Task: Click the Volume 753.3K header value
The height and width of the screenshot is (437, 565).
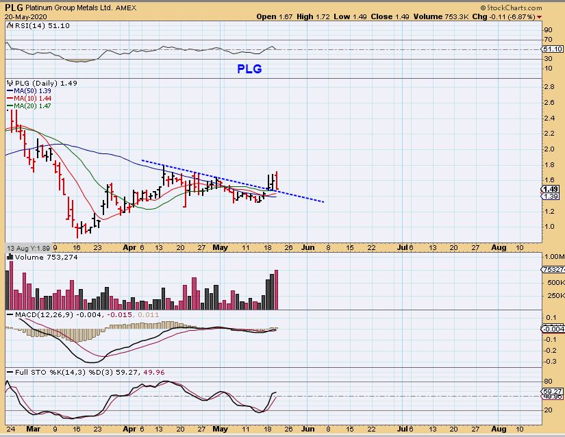Action: coord(440,16)
